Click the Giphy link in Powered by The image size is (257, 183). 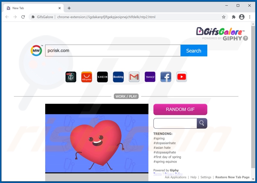174,170
